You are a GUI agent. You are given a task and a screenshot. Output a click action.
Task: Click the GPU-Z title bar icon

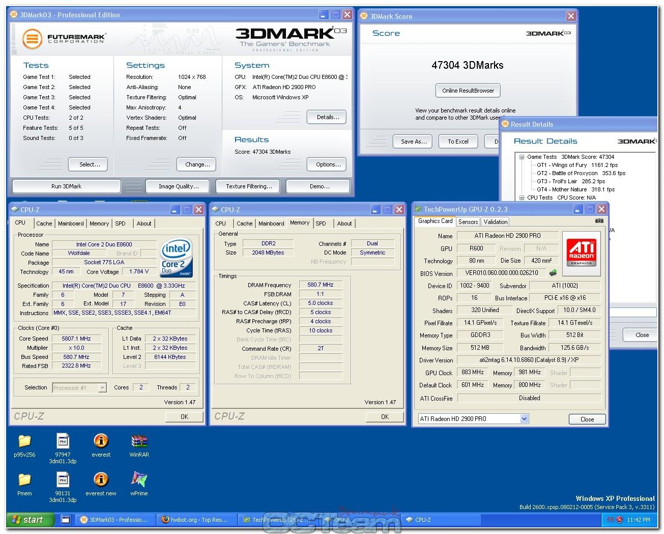point(418,209)
